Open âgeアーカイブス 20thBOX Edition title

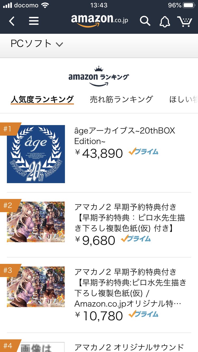point(125,136)
